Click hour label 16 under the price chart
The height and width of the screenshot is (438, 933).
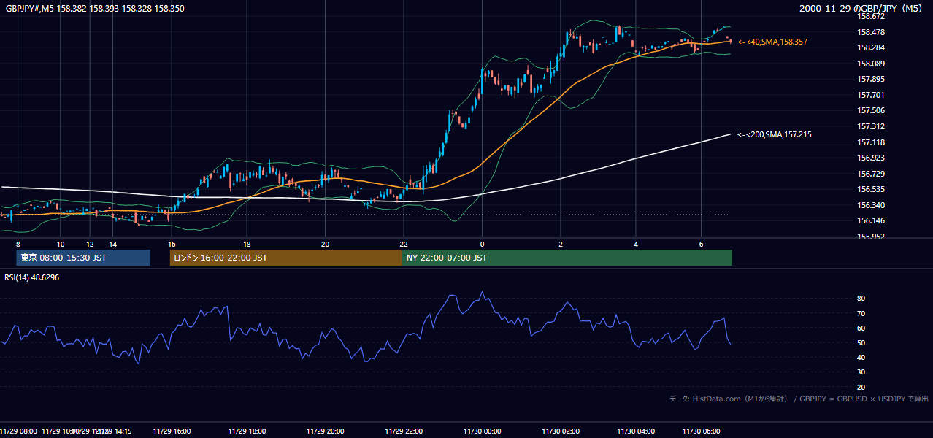(x=172, y=244)
